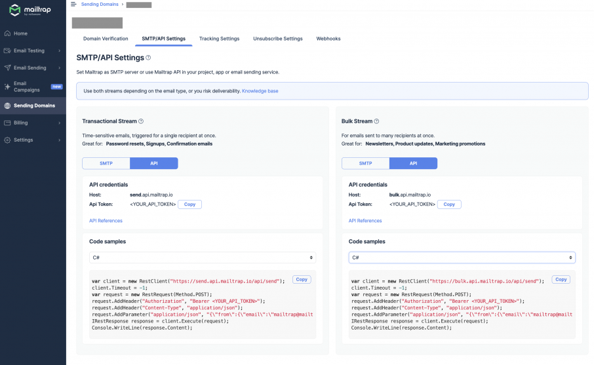Image resolution: width=594 pixels, height=365 pixels.
Task: Toggle the sidebar hamburger menu icon
Action: coord(73,5)
